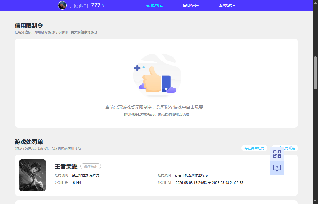Click the 存在异常处罚 button
318x204 pixels.
coord(254,148)
